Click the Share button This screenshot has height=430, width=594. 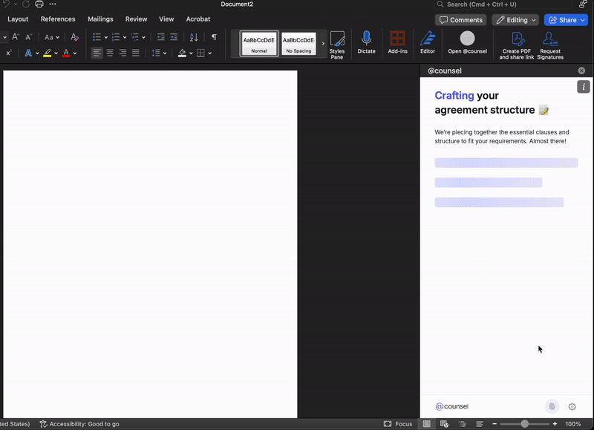click(x=566, y=20)
